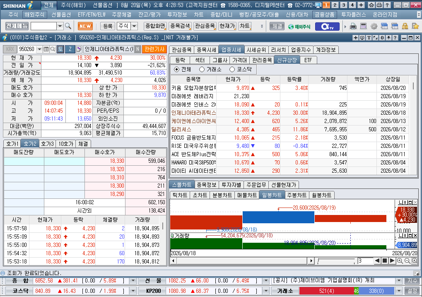The width and height of the screenshot is (422, 297).
Task: Toggle the 체결 button in toolbar
Action: (x=277, y=26)
